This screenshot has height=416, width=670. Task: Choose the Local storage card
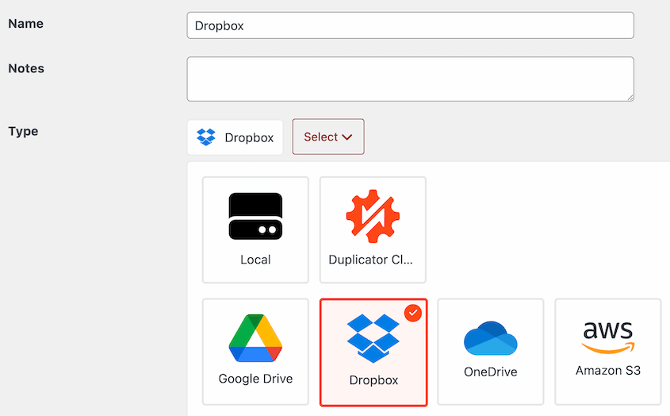point(255,229)
